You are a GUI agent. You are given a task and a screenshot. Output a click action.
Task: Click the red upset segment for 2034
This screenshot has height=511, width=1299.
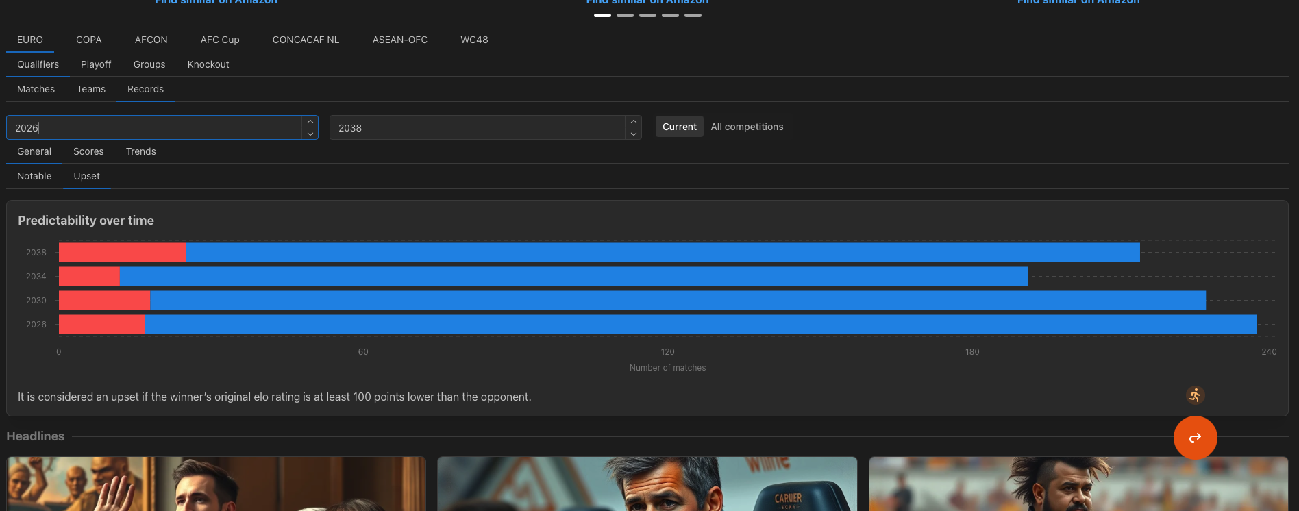pos(89,276)
